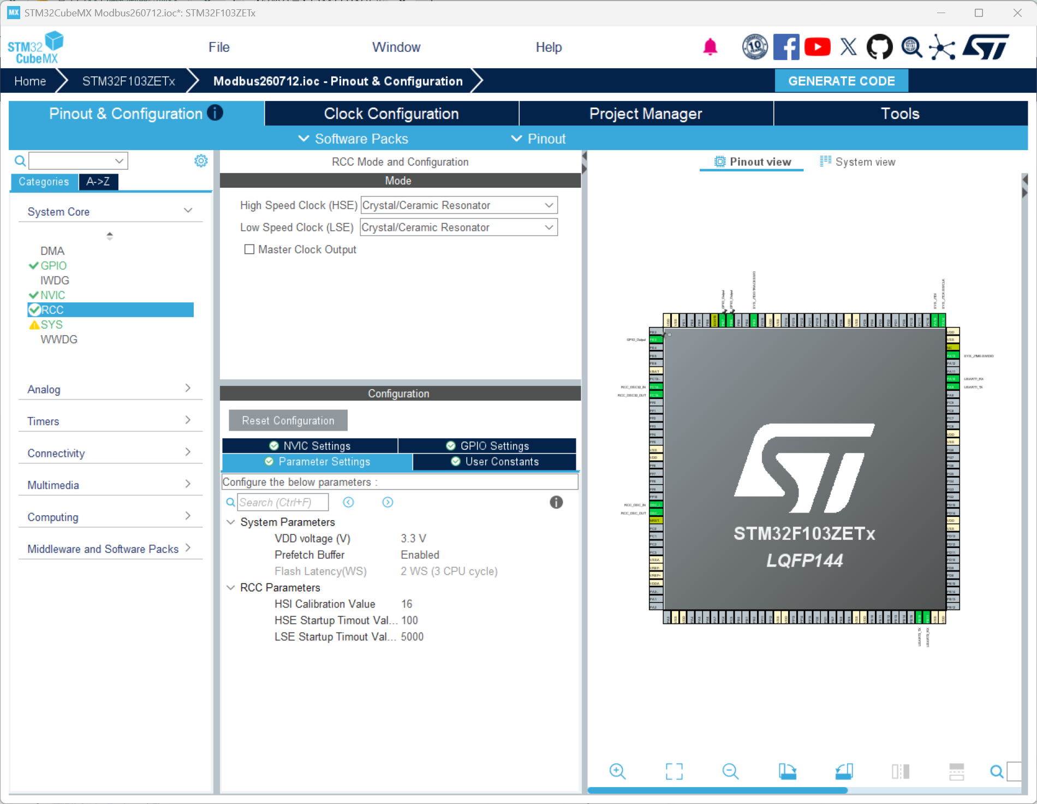Click the globe search community icon
This screenshot has width=1037, height=804.
[x=911, y=47]
